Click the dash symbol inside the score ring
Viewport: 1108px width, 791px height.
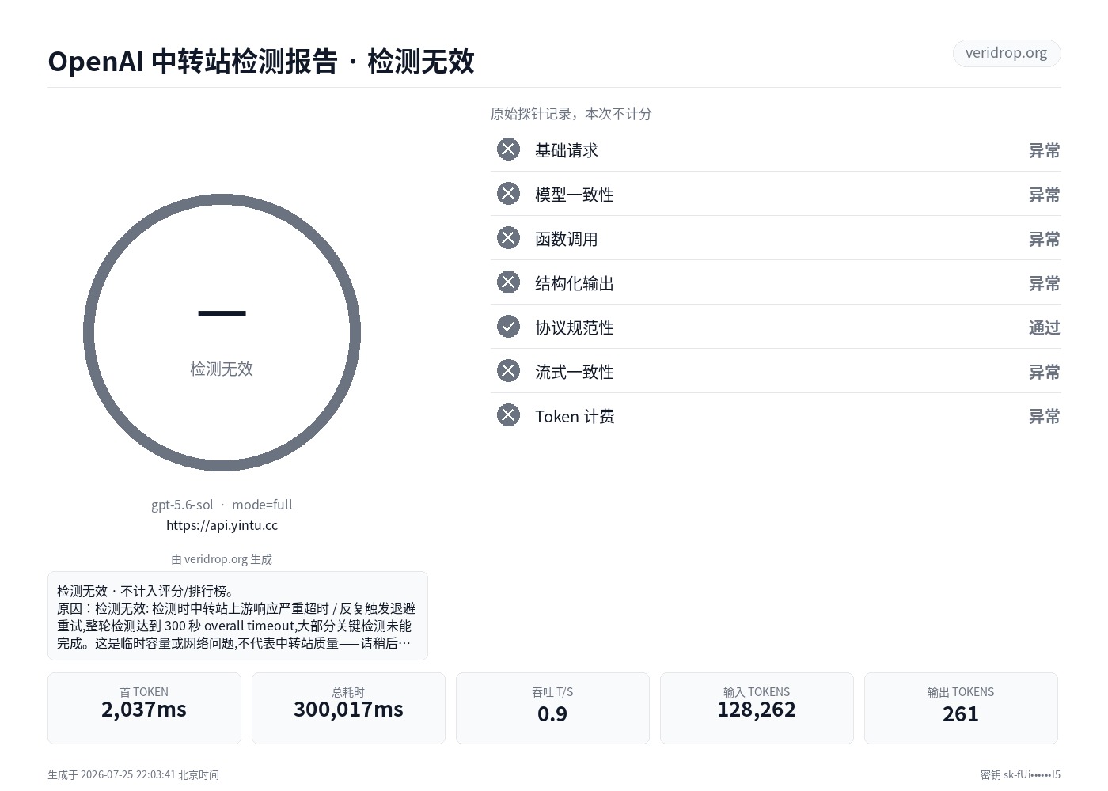pos(222,314)
